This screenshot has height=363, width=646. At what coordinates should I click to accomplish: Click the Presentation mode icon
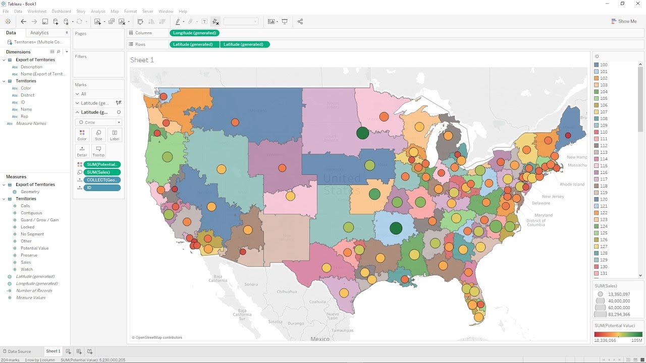tap(285, 22)
